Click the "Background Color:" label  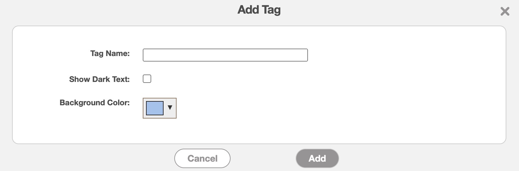(x=95, y=103)
